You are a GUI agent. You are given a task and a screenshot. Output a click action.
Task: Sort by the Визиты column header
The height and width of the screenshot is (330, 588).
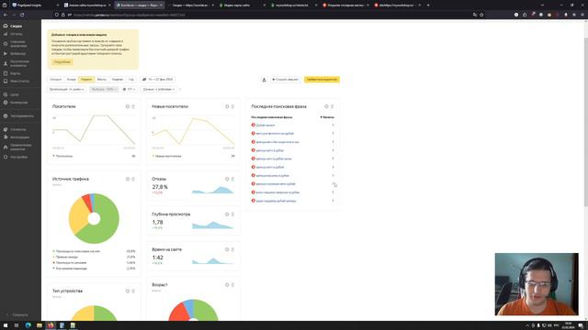[327, 117]
